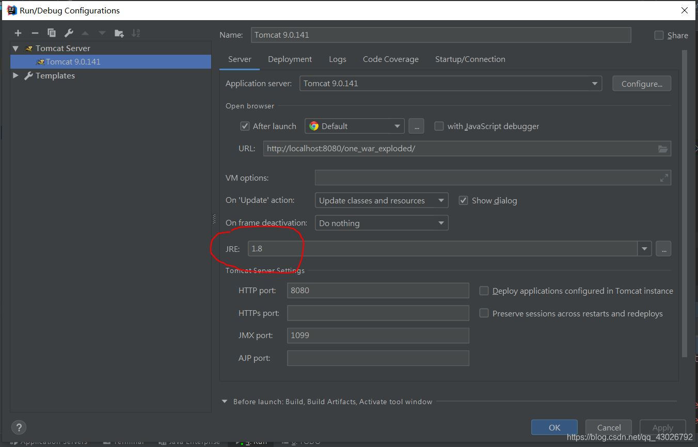The image size is (698, 447).
Task: Click the AJP port field
Action: 378,358
